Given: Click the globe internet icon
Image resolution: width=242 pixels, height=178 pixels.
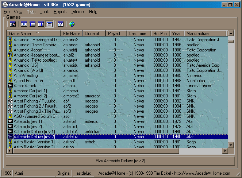Looking at the screenshot, I should coord(72,24).
